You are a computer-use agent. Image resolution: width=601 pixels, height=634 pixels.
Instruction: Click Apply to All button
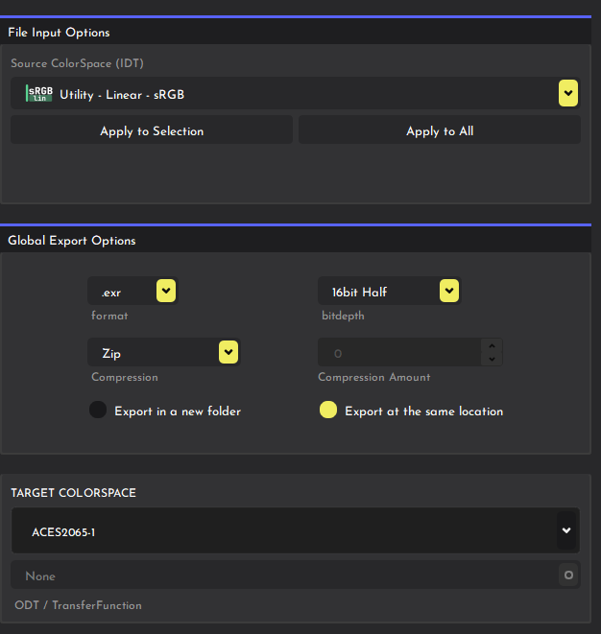pyautogui.click(x=440, y=131)
